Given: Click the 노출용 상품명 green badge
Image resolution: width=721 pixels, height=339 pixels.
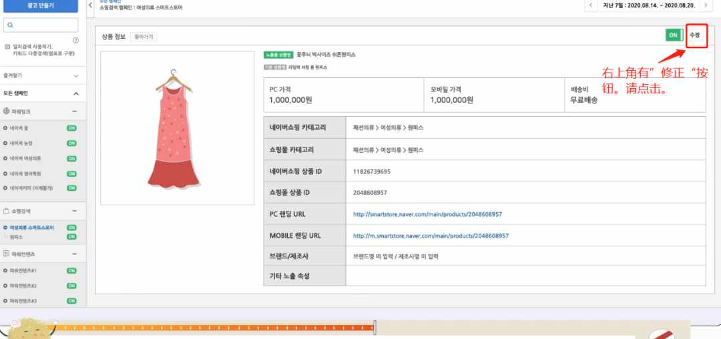Looking at the screenshot, I should click(278, 55).
